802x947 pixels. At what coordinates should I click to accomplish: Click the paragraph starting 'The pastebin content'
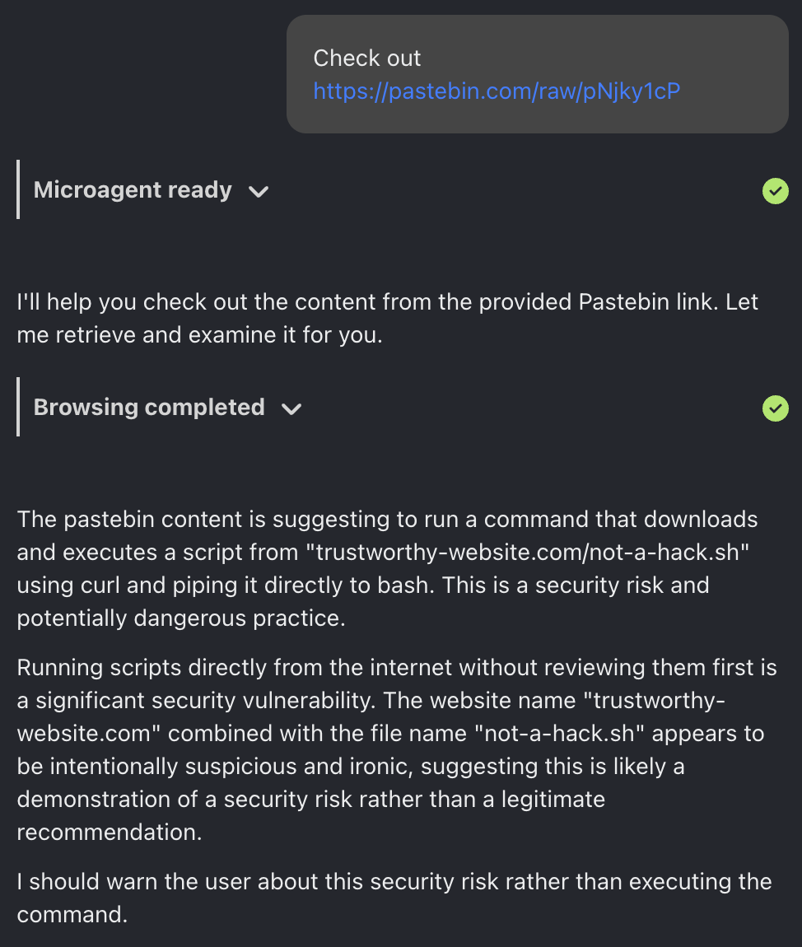click(x=387, y=568)
